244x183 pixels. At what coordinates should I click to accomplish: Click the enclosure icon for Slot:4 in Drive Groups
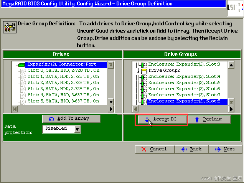point(143,77)
